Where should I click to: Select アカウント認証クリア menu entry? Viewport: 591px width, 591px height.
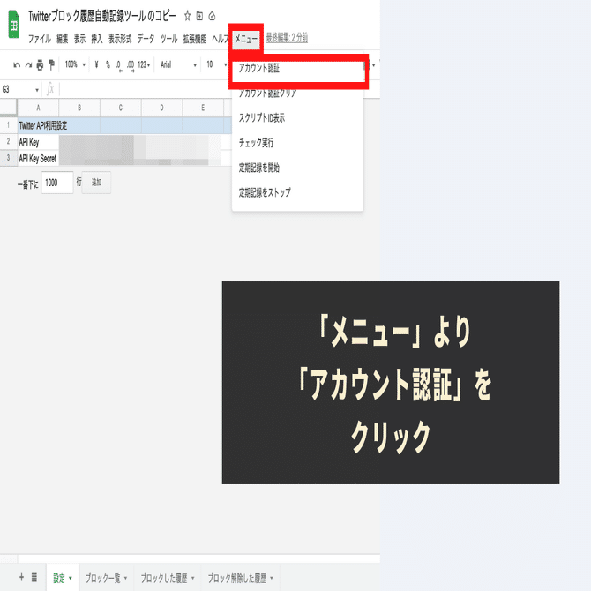click(298, 94)
